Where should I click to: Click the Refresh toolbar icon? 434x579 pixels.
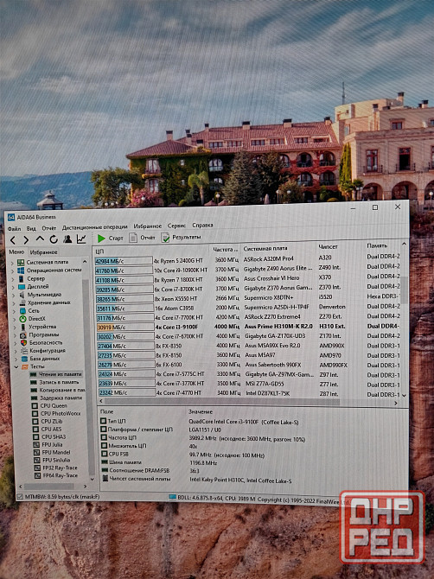pyautogui.click(x=54, y=239)
